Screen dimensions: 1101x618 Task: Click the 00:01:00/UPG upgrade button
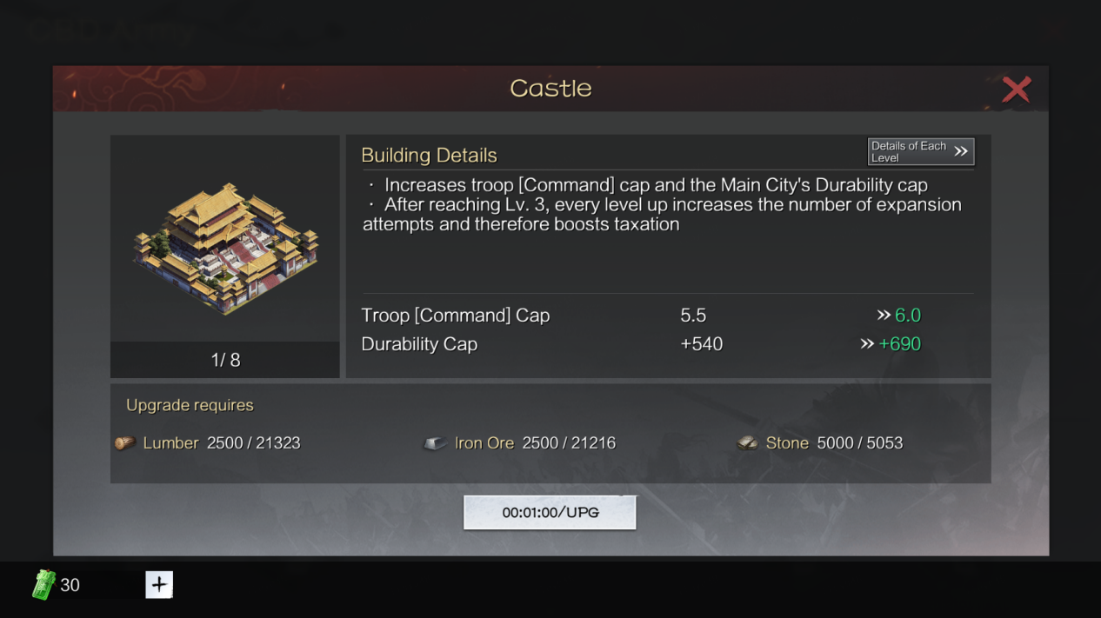click(550, 513)
